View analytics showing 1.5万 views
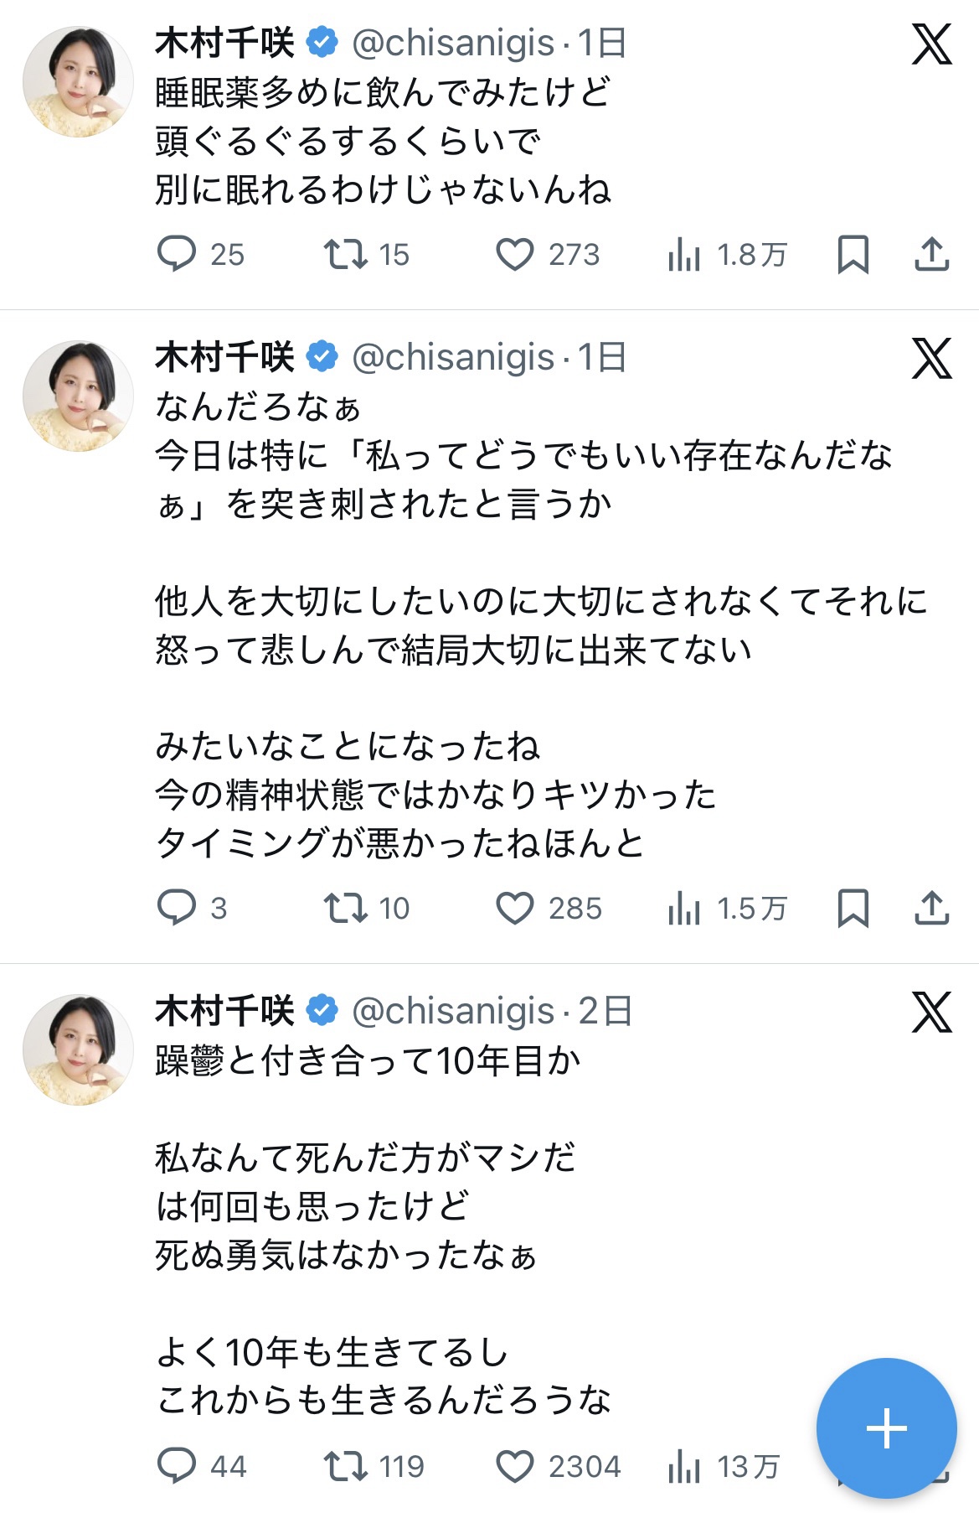The width and height of the screenshot is (979, 1513). (x=684, y=908)
